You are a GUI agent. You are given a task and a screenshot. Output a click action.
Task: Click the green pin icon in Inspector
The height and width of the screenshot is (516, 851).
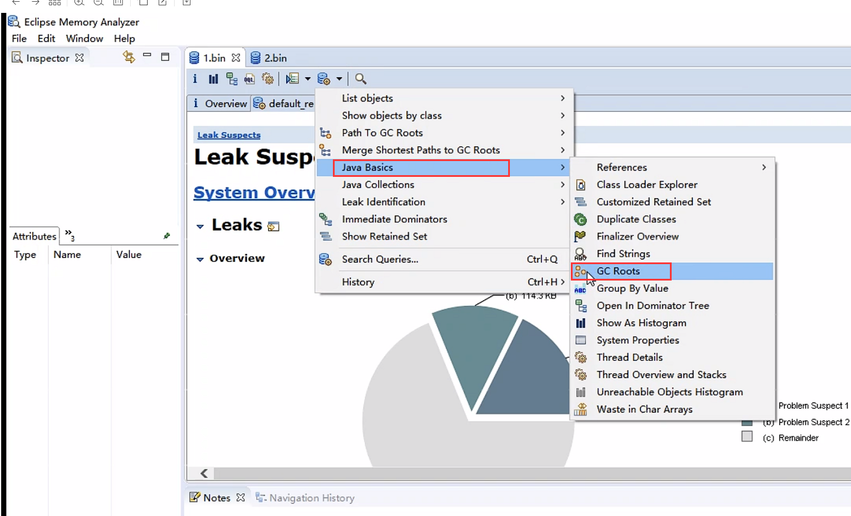[x=167, y=235]
